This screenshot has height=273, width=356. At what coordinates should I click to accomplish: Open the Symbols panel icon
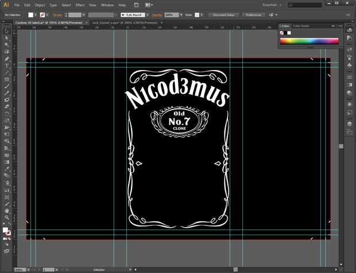350,65
